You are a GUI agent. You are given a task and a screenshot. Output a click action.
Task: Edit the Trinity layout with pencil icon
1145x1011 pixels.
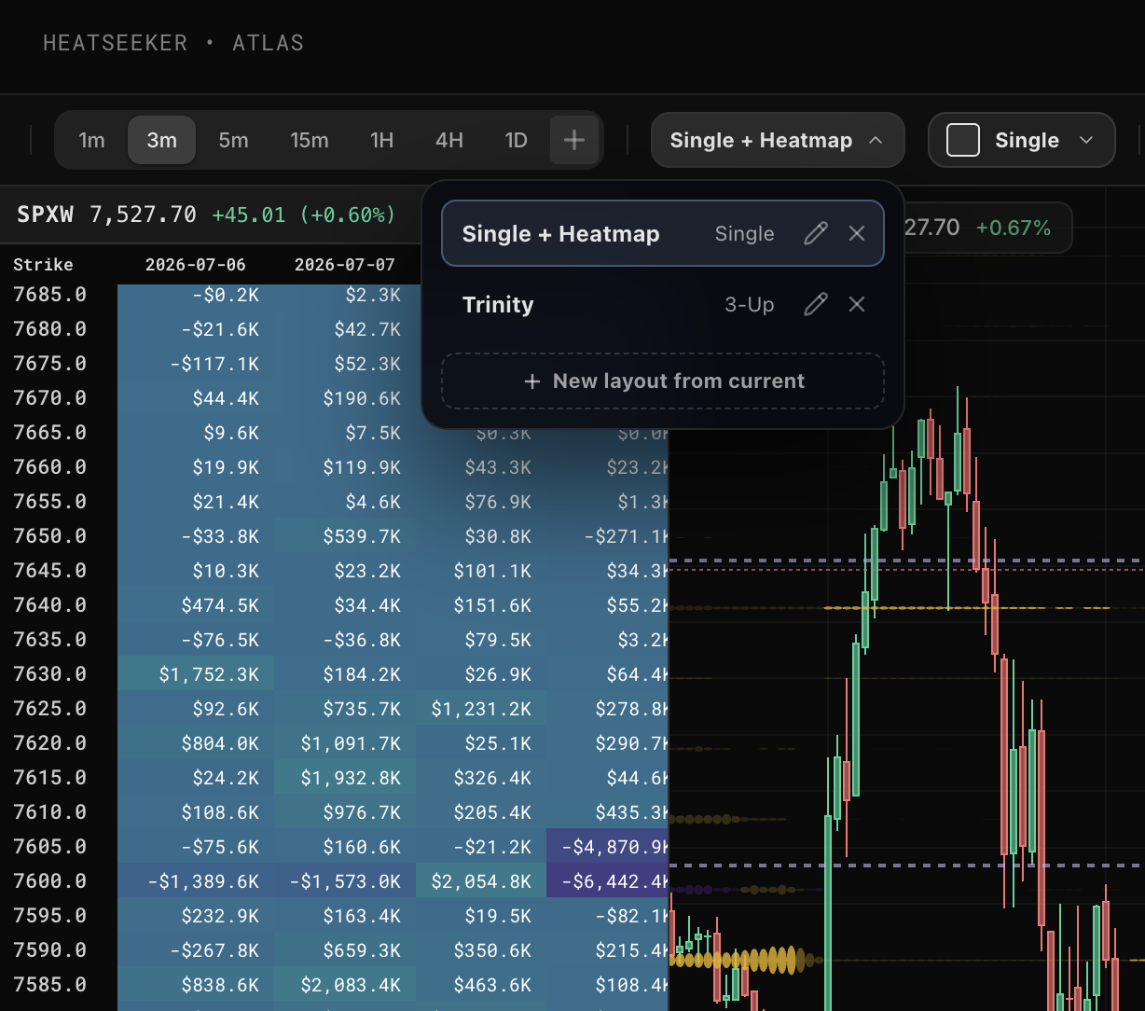(x=815, y=304)
